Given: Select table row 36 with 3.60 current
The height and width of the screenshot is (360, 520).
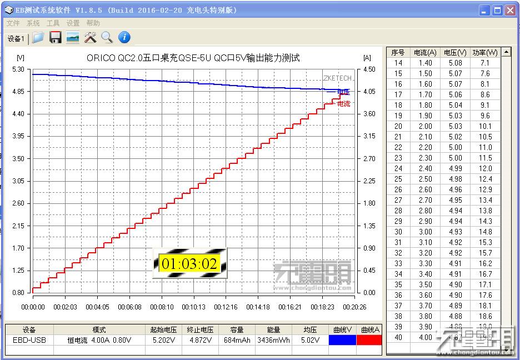Looking at the screenshot, I should 444,296.
